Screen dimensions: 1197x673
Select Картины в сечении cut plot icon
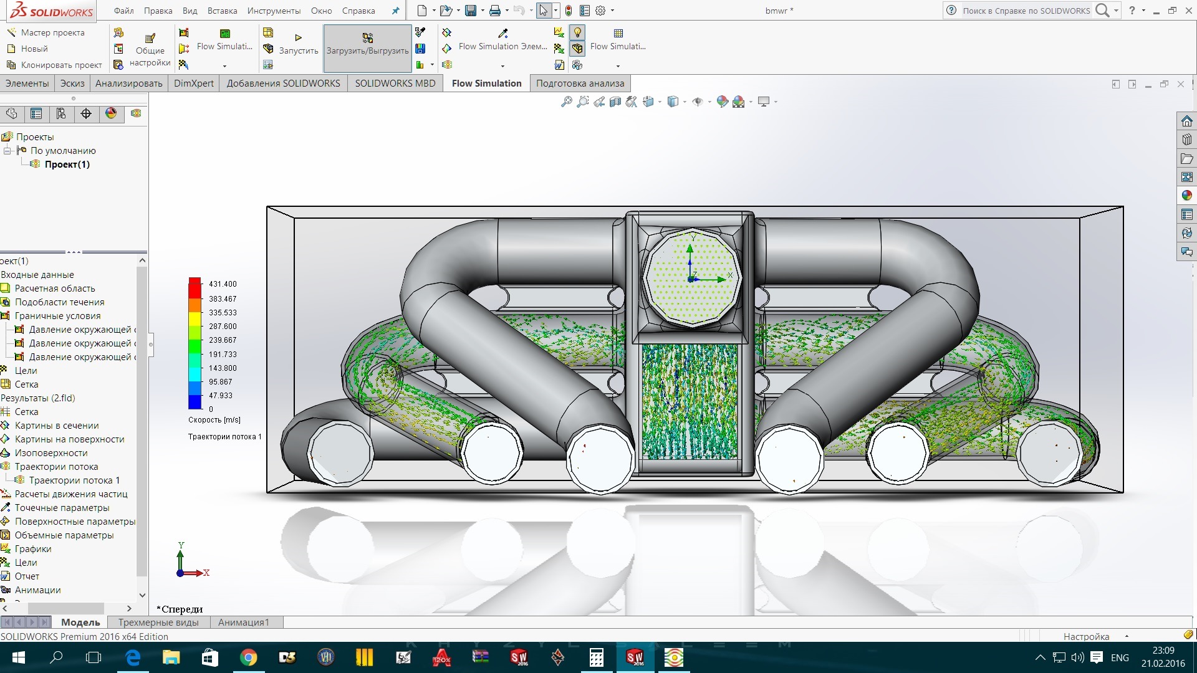click(x=7, y=425)
